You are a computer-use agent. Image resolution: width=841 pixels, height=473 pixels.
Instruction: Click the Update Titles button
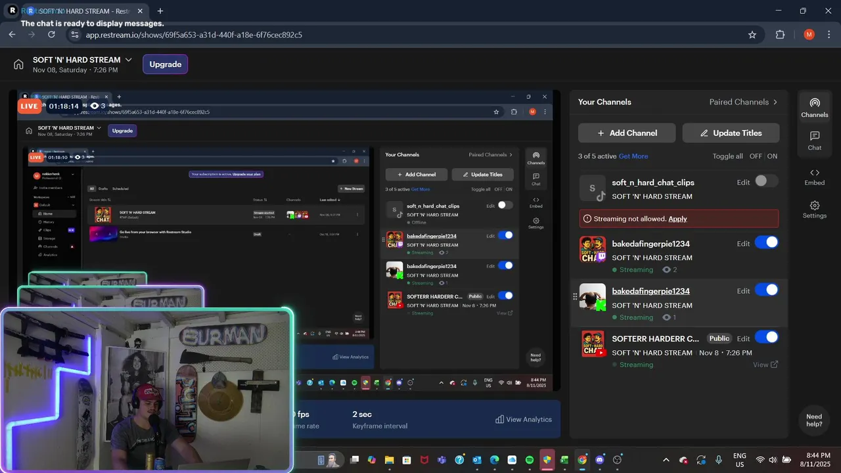point(731,133)
